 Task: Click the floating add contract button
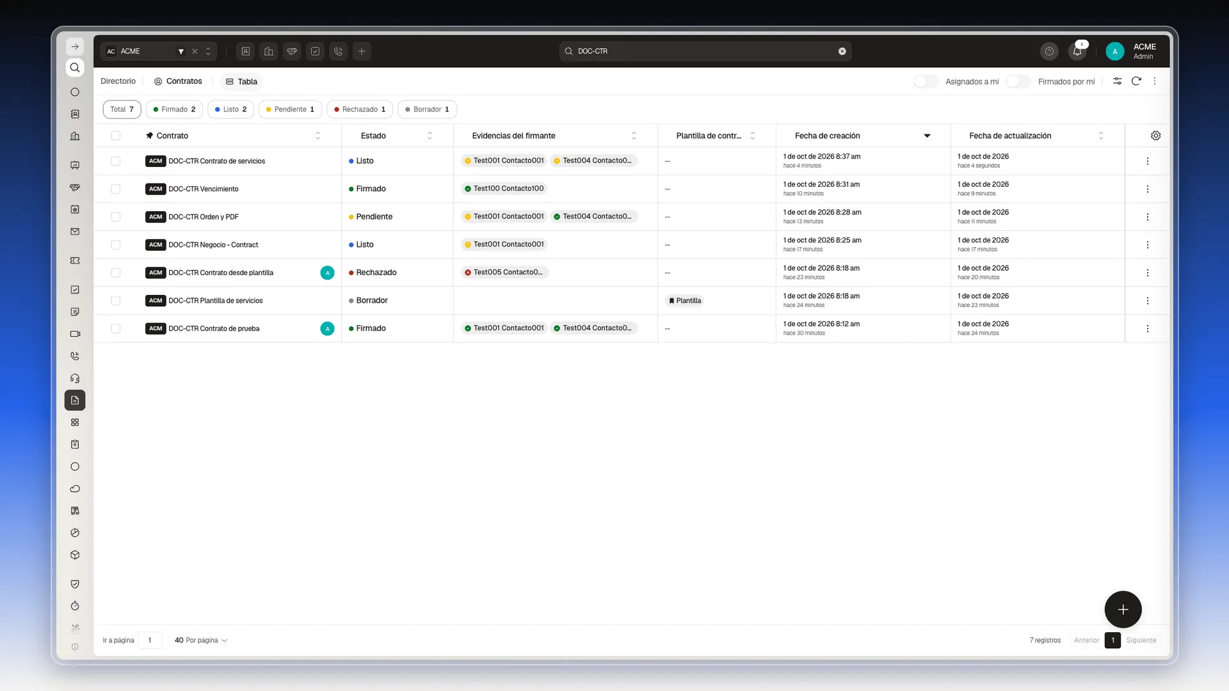(1123, 610)
